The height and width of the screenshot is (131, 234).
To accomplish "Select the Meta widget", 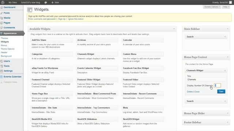I will (143, 108).
